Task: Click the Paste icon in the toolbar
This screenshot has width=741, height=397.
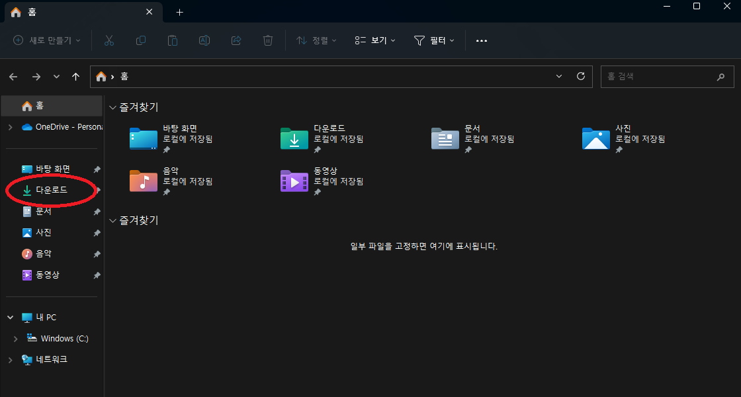Action: click(172, 40)
